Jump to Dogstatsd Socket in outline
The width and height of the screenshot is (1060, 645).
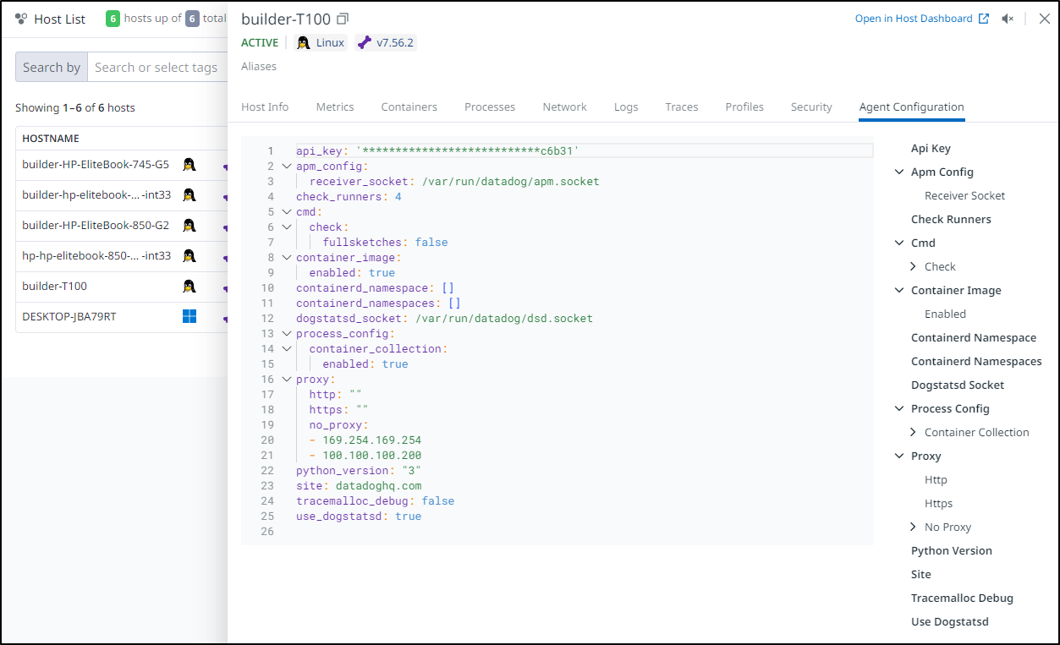click(x=958, y=385)
